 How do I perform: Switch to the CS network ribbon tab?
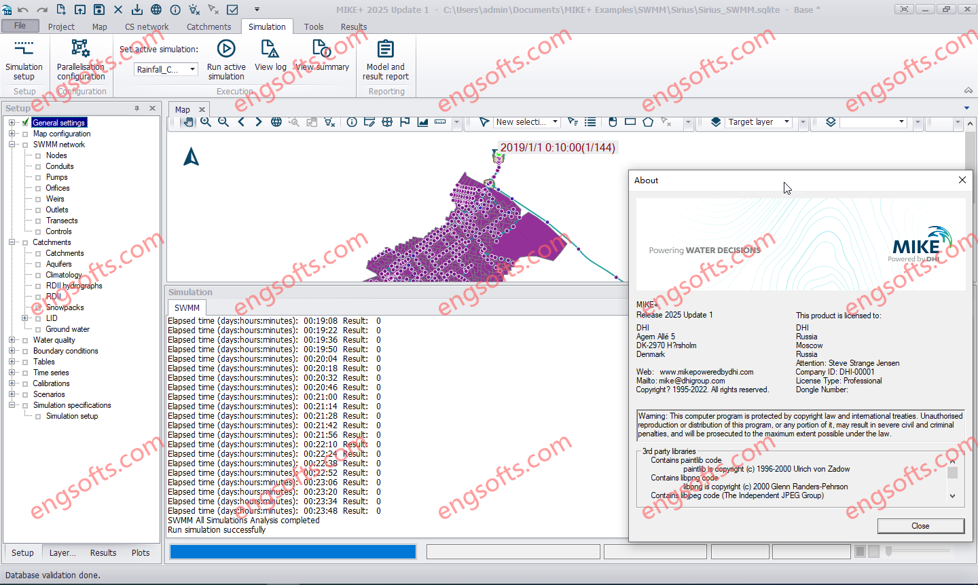click(x=147, y=26)
